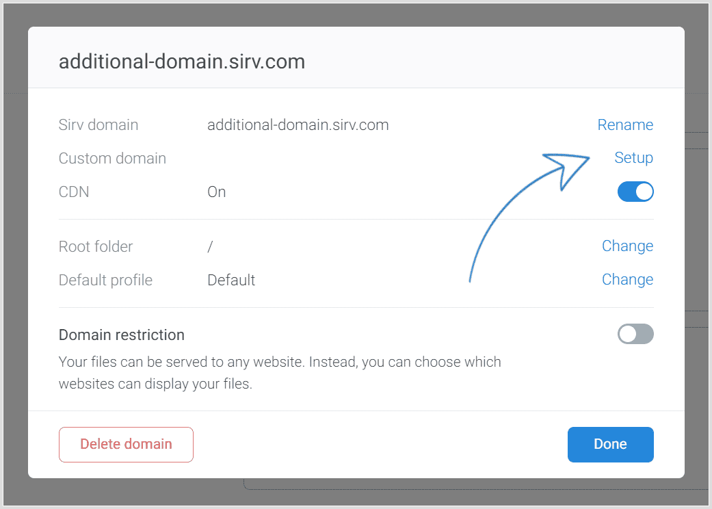Click the Sirv domain label
The image size is (712, 509).
pos(98,125)
